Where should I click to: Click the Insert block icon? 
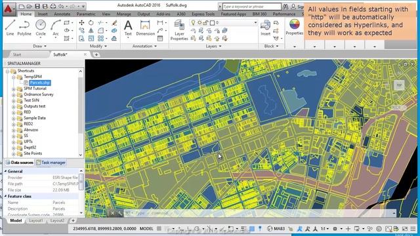click(265, 28)
